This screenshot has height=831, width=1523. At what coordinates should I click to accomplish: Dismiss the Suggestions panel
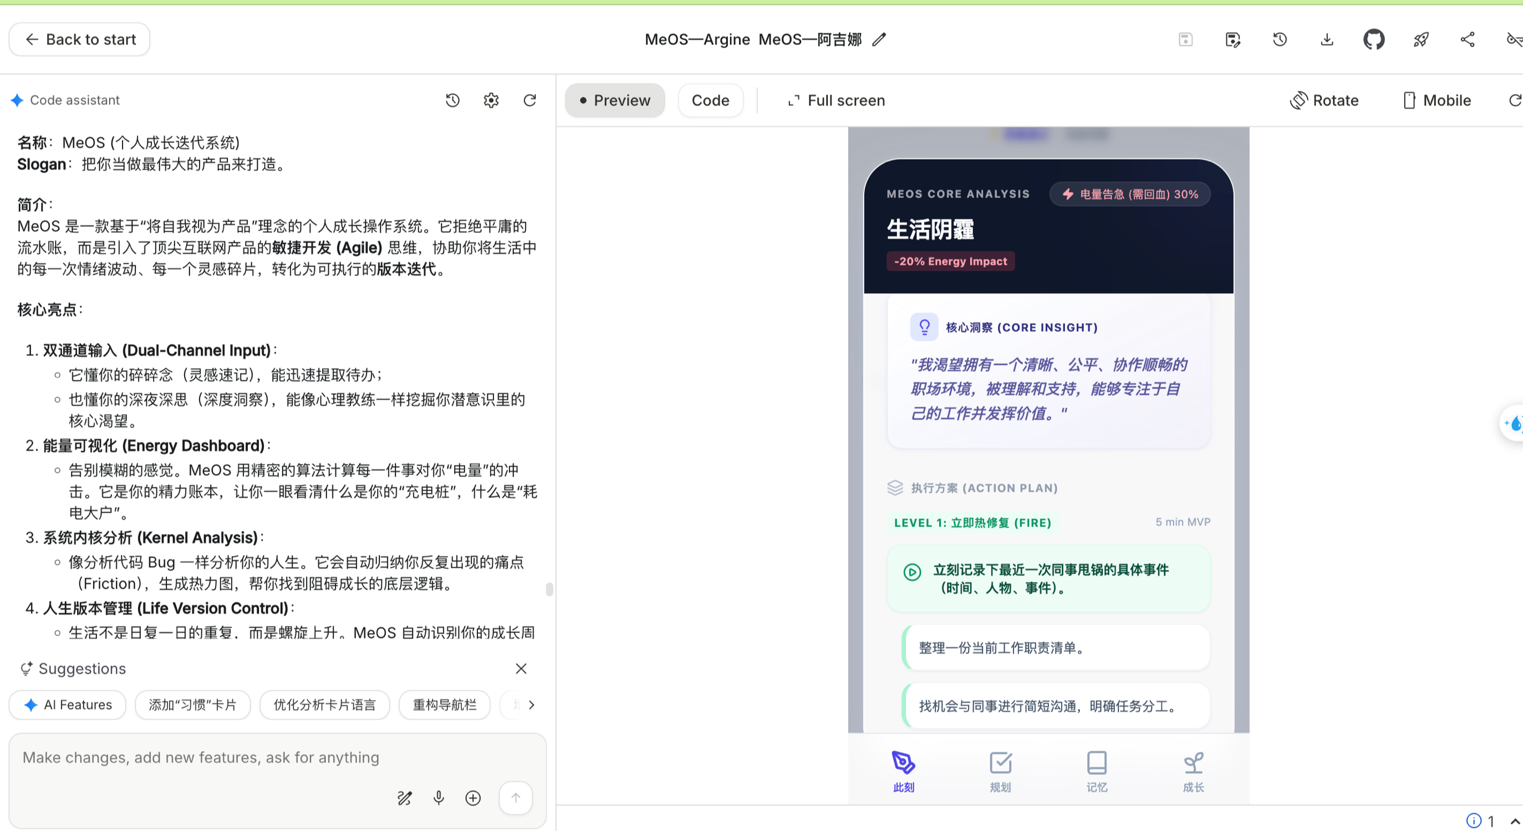pyautogui.click(x=521, y=669)
